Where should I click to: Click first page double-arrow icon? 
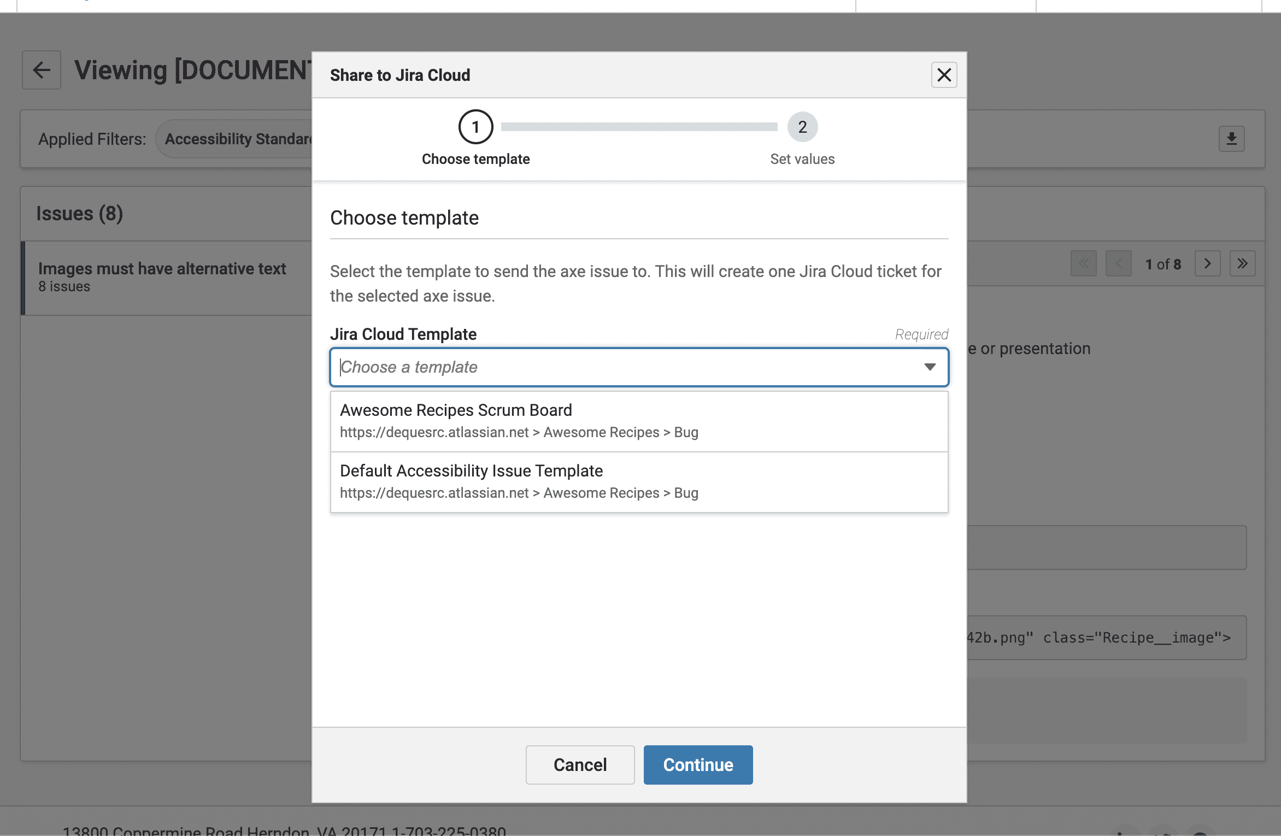(x=1083, y=264)
